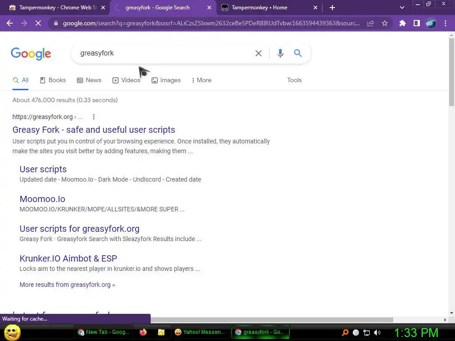Click More results from greasyfork.org
The height and width of the screenshot is (341, 455).
point(68,285)
